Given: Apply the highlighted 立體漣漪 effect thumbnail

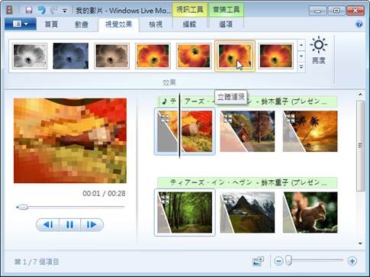Looking at the screenshot, I should [x=235, y=56].
